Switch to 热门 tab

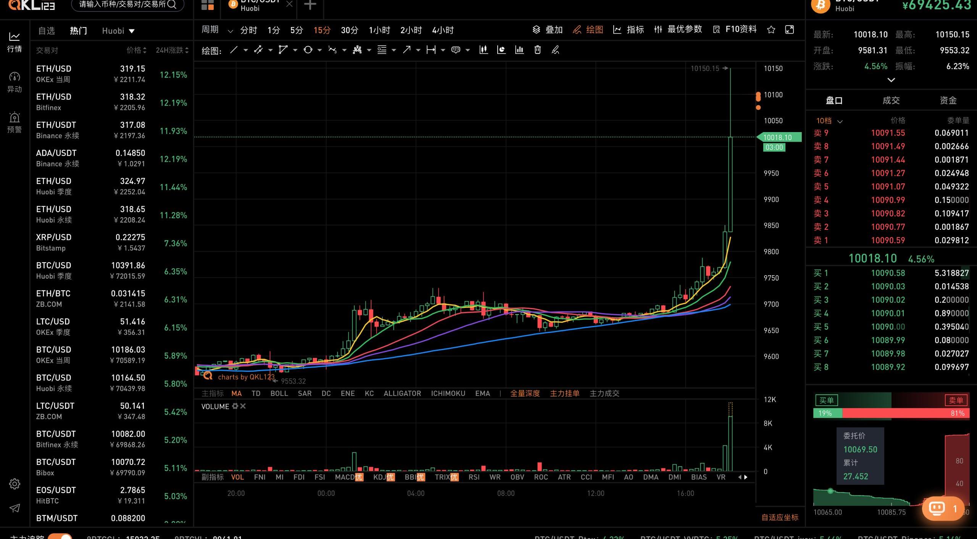(78, 31)
